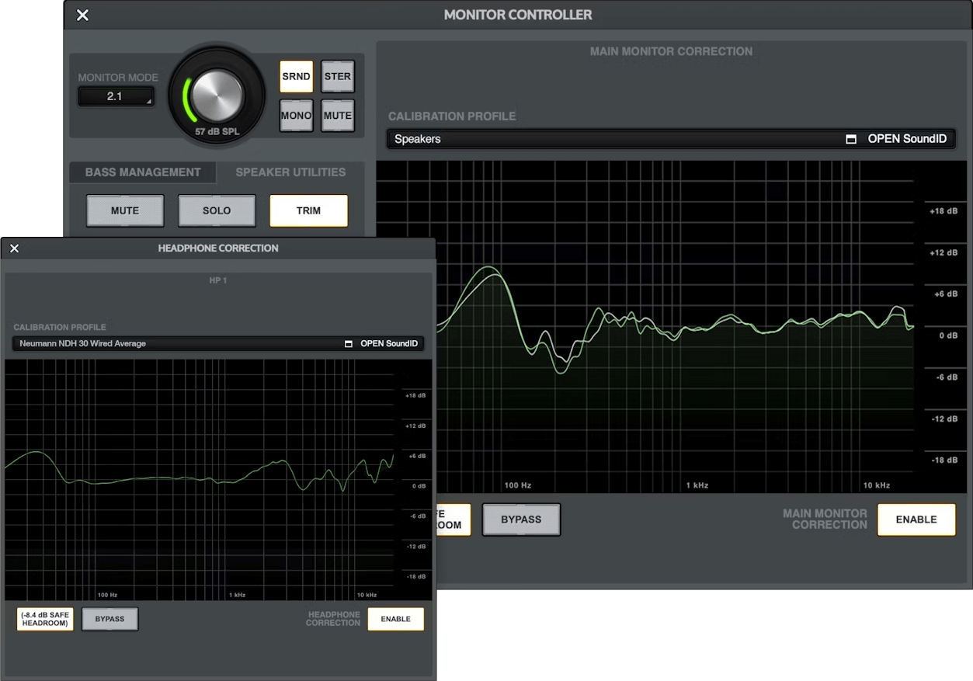The width and height of the screenshot is (973, 681).
Task: Browse headphone calibration profiles via the folder icon
Action: pyautogui.click(x=348, y=343)
